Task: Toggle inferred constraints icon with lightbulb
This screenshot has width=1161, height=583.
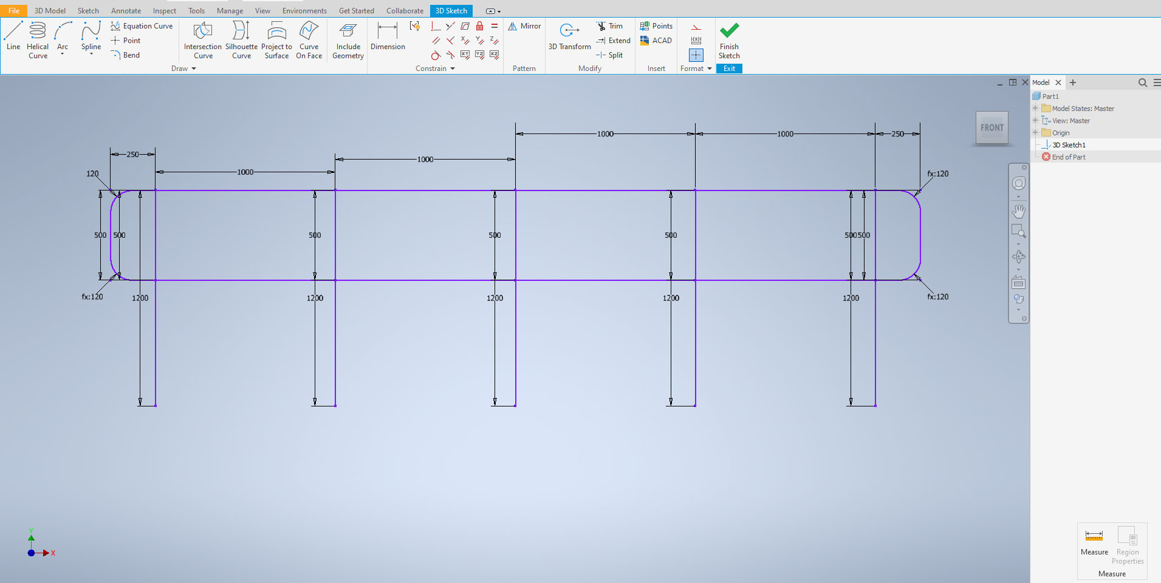Action: [x=415, y=26]
